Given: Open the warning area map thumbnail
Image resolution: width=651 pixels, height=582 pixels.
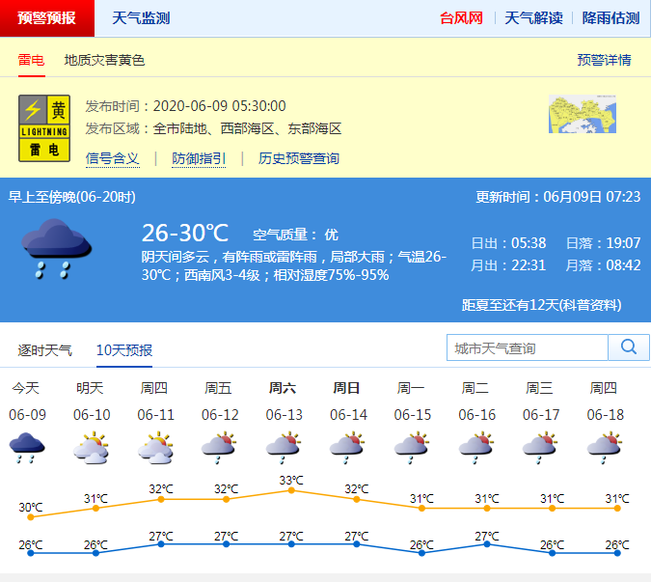Looking at the screenshot, I should tap(582, 114).
